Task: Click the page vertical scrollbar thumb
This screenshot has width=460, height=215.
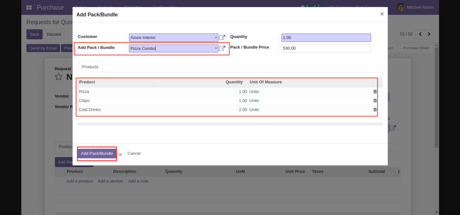Action: (x=437, y=97)
